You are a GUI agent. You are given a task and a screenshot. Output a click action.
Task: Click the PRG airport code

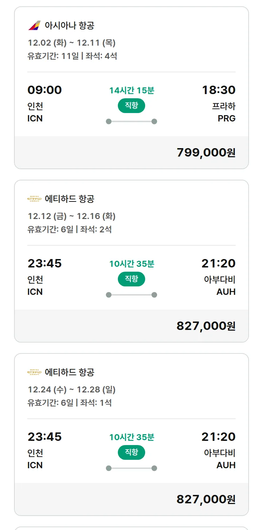coord(227,119)
